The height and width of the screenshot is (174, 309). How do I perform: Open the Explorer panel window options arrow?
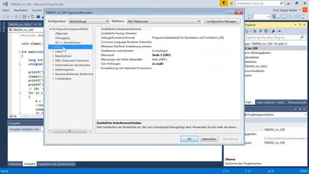(x=295, y=25)
